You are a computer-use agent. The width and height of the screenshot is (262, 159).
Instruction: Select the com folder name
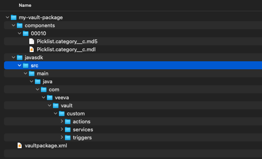pyautogui.click(x=54, y=90)
